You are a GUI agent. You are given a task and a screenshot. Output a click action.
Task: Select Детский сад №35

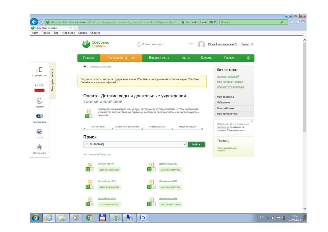tap(106, 198)
